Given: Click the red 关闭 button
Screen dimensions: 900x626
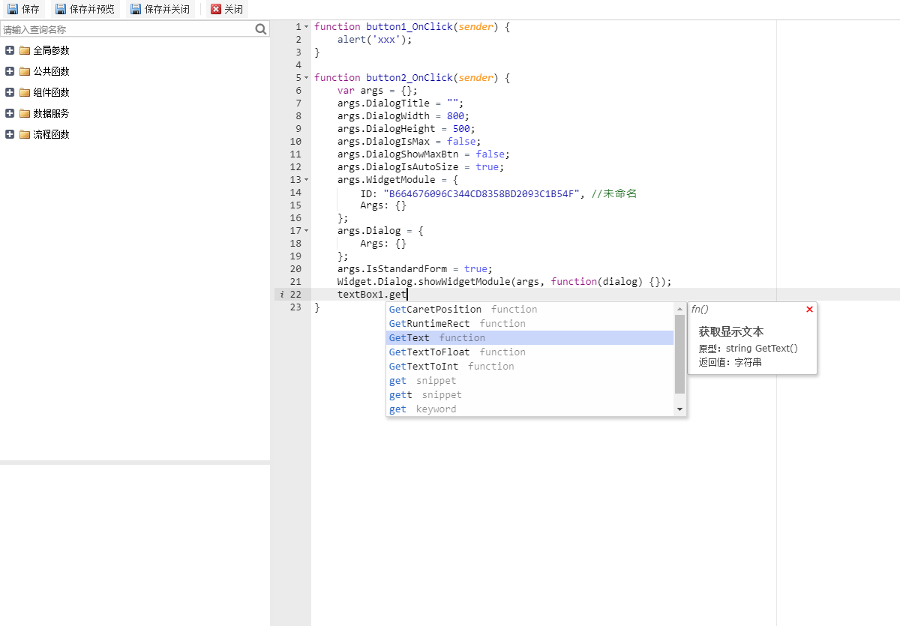Looking at the screenshot, I should [227, 10].
